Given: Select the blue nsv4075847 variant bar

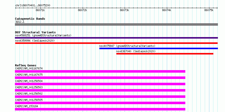Looking at the screenshot, I should tap(159, 48).
